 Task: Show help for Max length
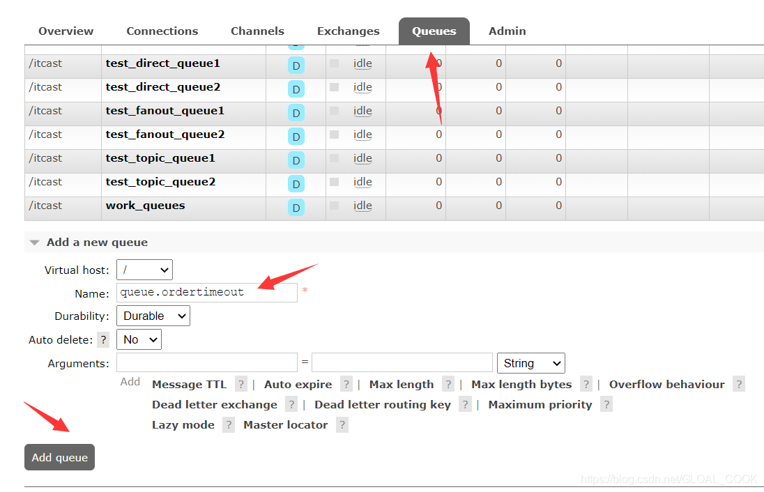click(448, 385)
